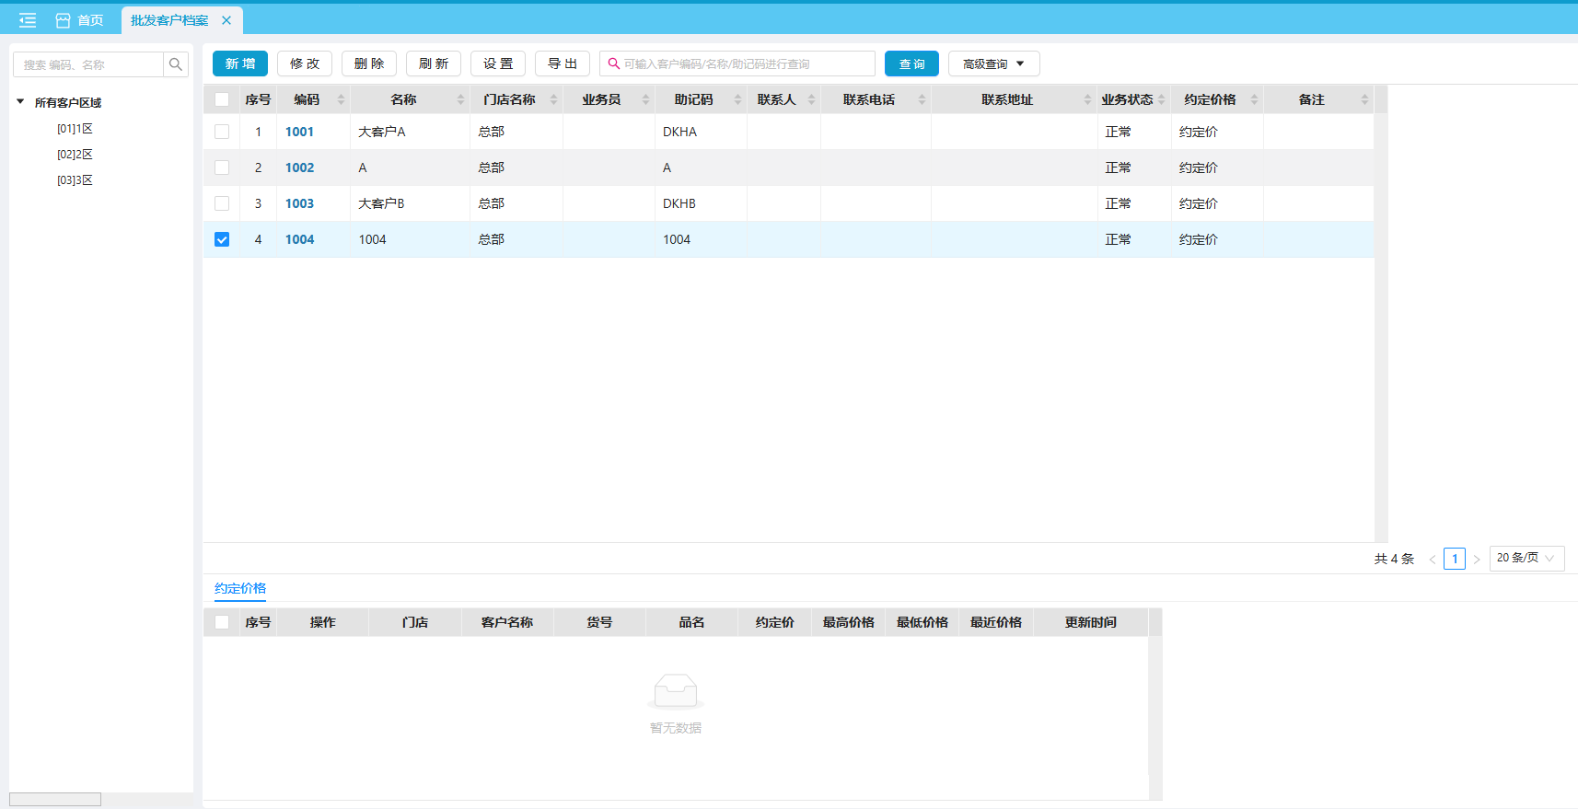Click the magnifier icon in area search
This screenshot has width=1578, height=809.
176,64
